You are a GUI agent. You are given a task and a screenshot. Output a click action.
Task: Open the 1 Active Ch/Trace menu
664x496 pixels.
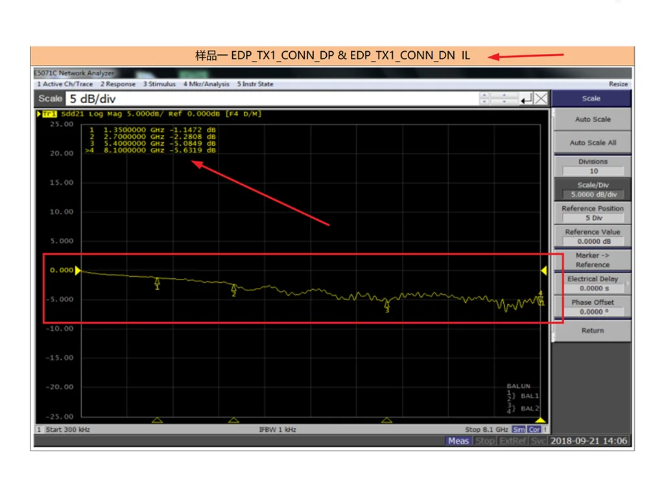pyautogui.click(x=65, y=84)
